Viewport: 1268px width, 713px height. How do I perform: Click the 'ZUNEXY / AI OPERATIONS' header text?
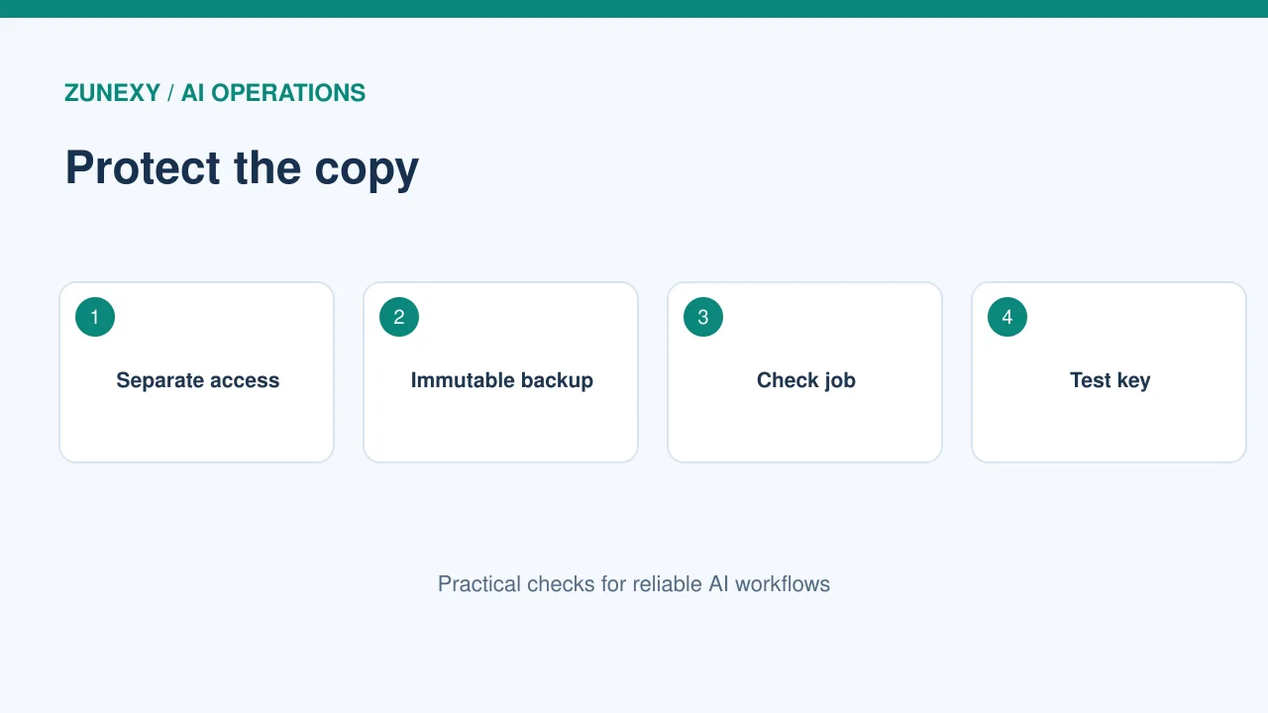coord(215,93)
